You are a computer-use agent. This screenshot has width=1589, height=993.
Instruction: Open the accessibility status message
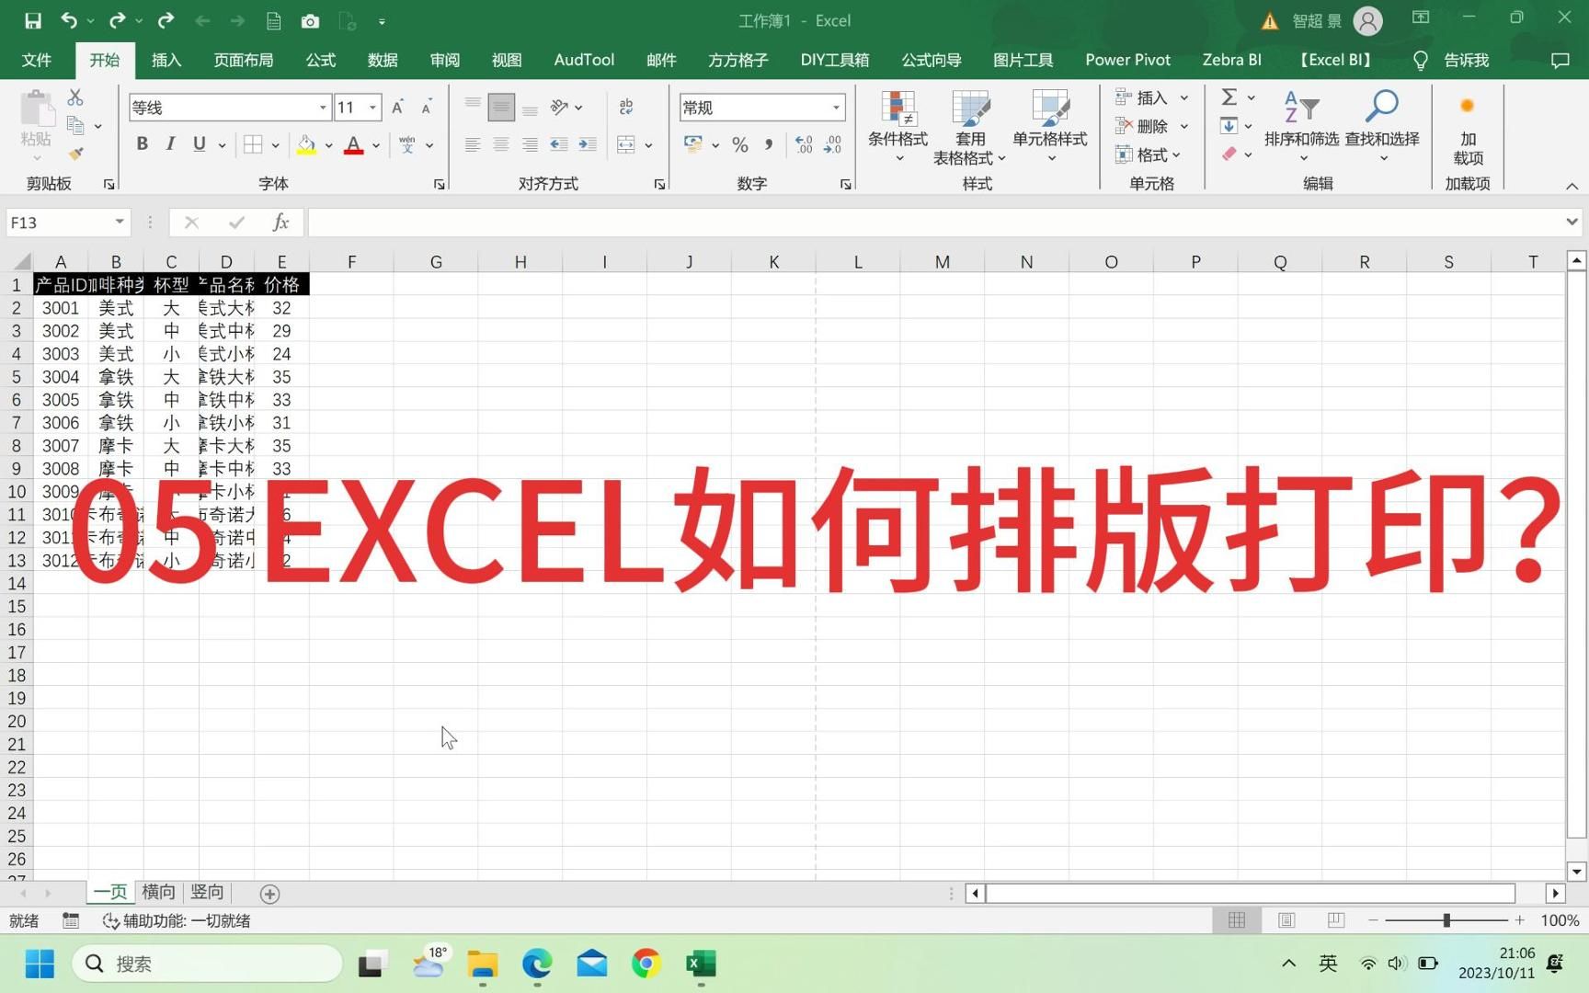point(176,920)
